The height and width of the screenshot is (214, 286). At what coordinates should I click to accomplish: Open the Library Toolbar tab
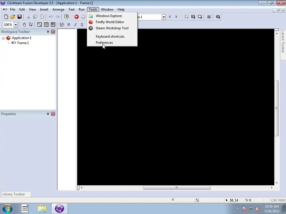16,194
